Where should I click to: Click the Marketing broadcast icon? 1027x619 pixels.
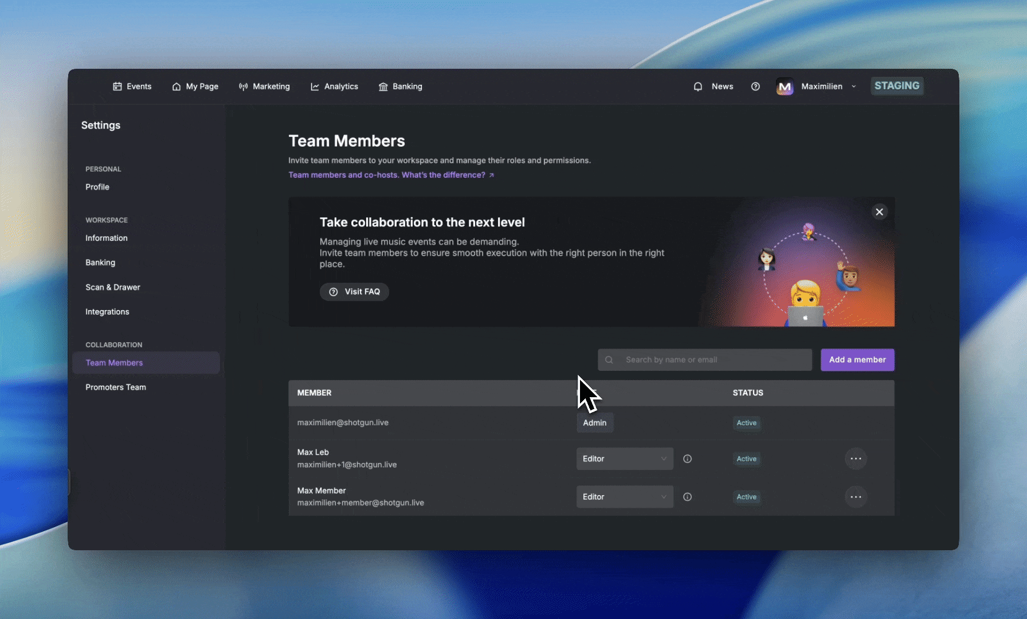pyautogui.click(x=244, y=87)
